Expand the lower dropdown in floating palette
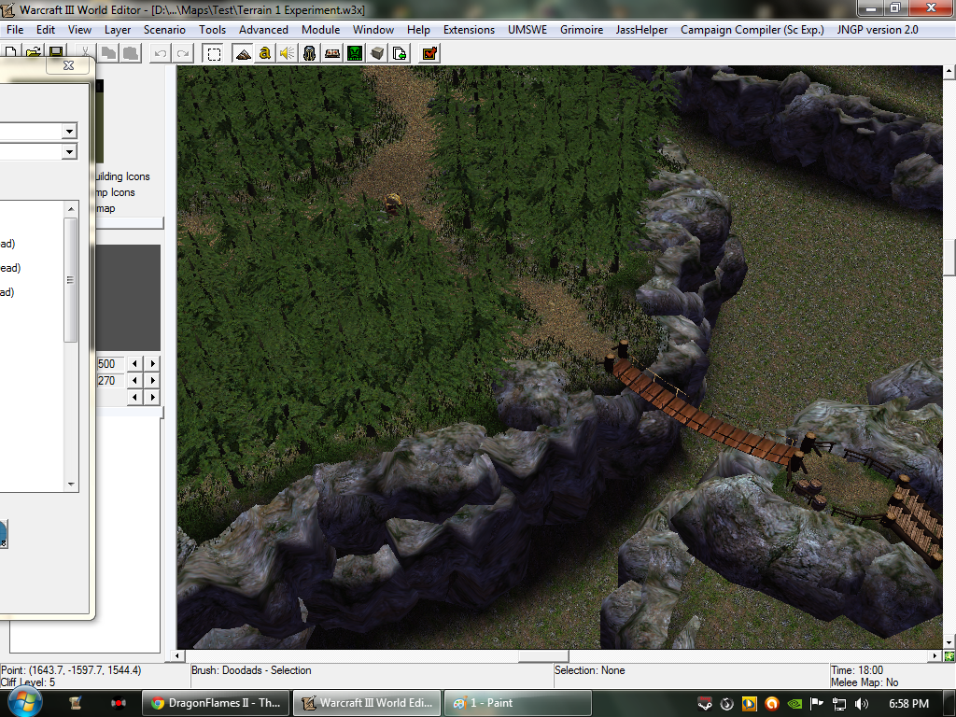956x717 pixels. 69,151
